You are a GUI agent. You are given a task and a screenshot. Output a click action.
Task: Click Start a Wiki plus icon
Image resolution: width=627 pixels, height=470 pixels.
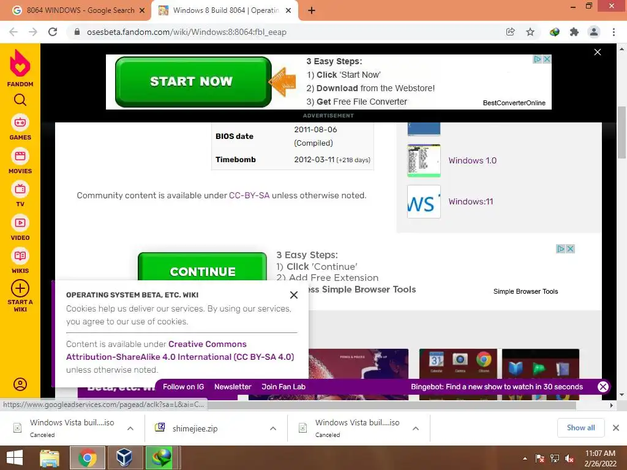[20, 288]
